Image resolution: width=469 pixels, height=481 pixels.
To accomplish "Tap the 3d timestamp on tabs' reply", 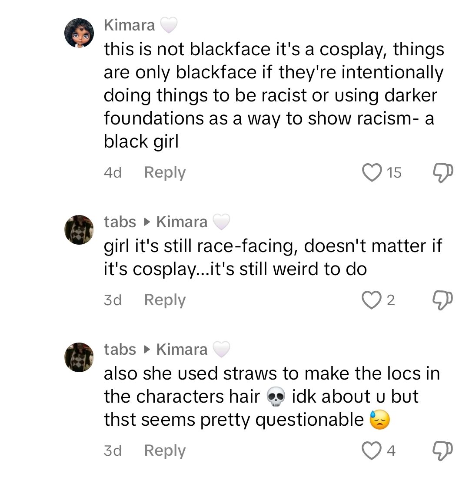I will coord(112,299).
